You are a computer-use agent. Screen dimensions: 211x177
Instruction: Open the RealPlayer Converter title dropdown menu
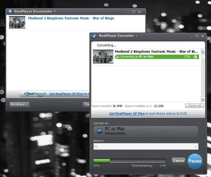pyautogui.click(x=136, y=36)
